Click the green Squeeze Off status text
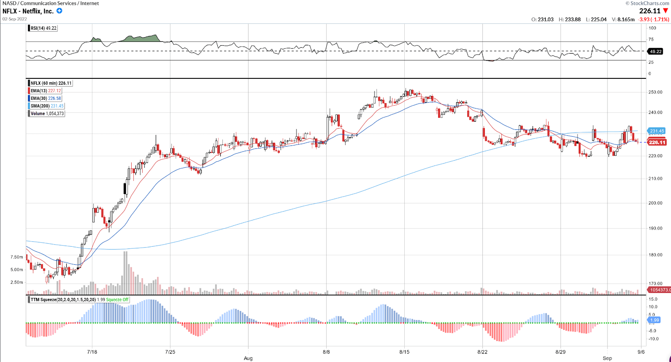 pos(117,300)
